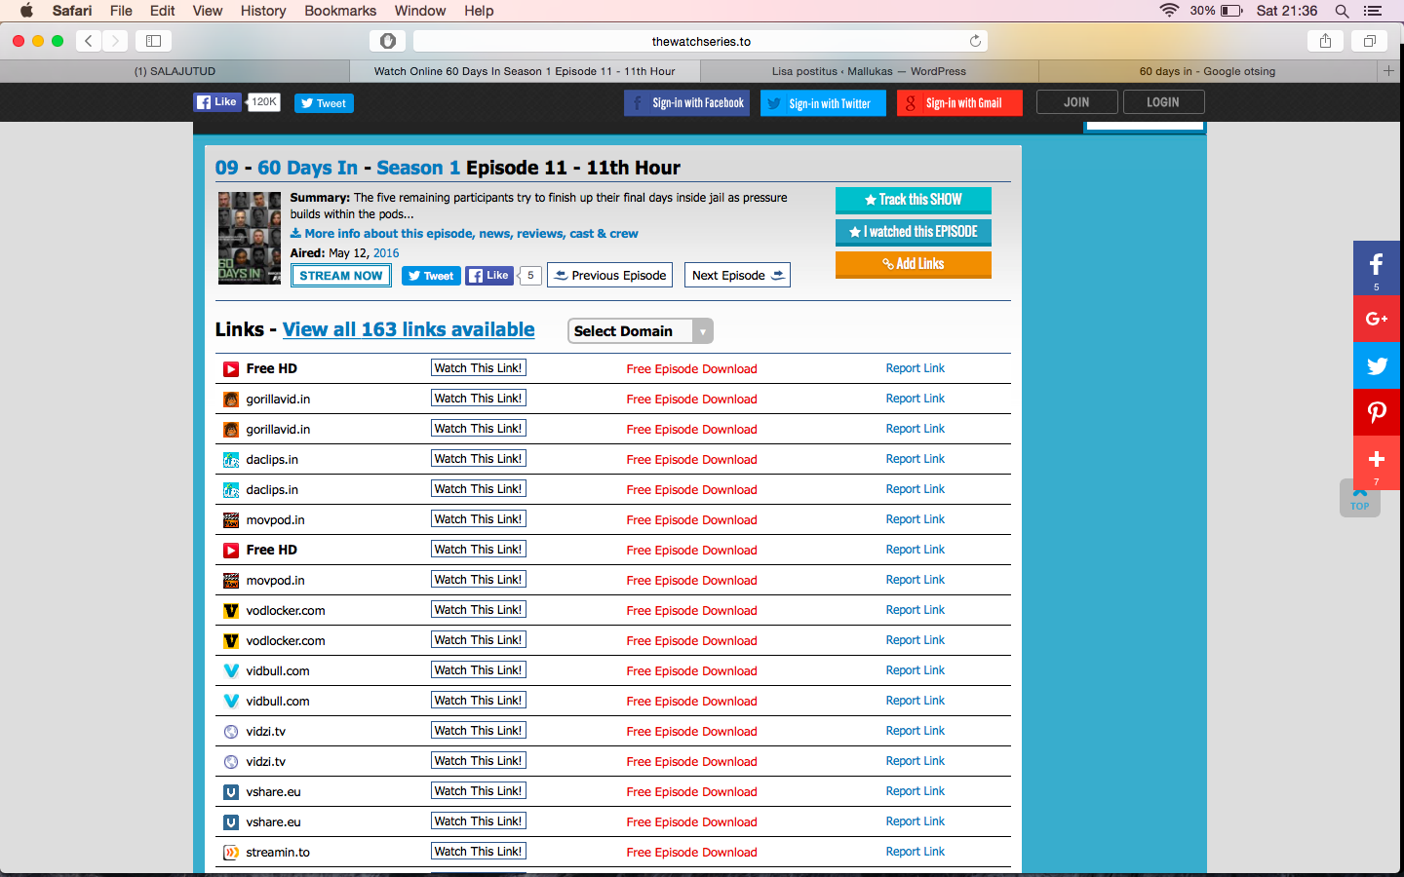Click Track this SHOW

click(x=914, y=200)
